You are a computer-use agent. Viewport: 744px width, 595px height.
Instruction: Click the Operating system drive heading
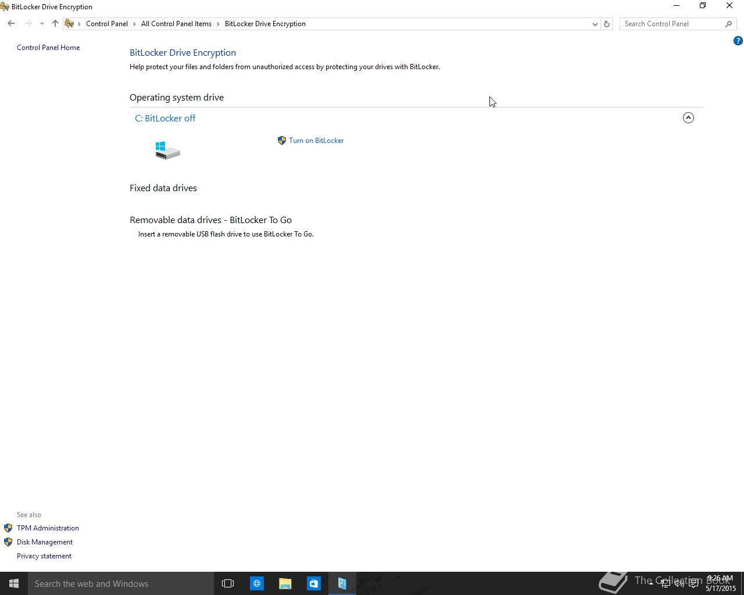point(177,98)
